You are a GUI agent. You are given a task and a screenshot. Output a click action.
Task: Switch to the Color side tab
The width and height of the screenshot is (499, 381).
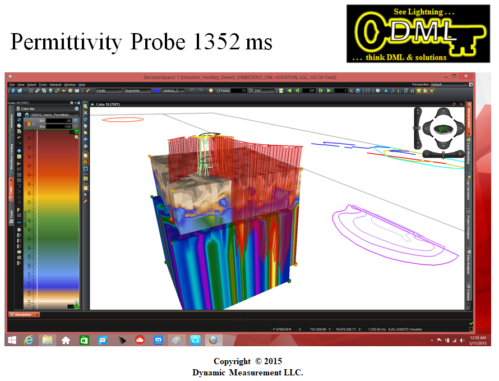pyautogui.click(x=11, y=190)
